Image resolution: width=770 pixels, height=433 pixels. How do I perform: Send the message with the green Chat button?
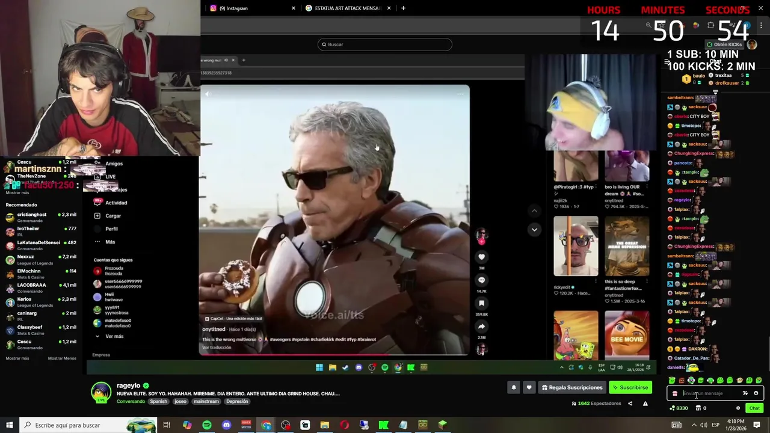tap(754, 408)
